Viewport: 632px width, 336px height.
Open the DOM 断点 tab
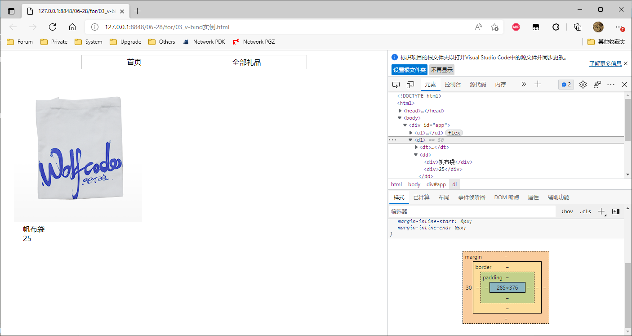pyautogui.click(x=507, y=197)
